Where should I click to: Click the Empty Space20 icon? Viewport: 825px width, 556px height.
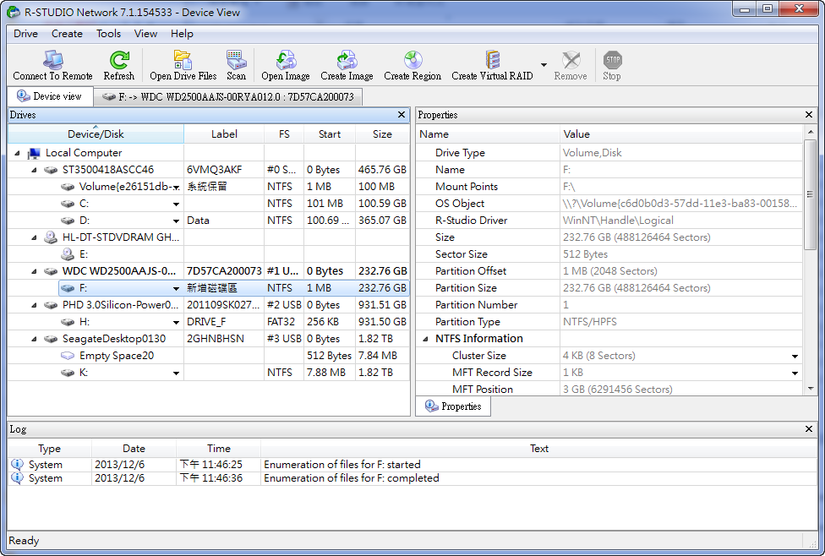[x=68, y=356]
